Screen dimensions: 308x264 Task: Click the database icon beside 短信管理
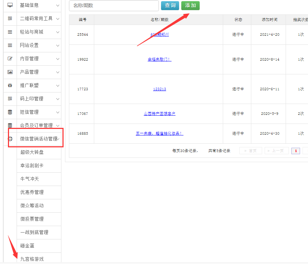tap(10, 112)
